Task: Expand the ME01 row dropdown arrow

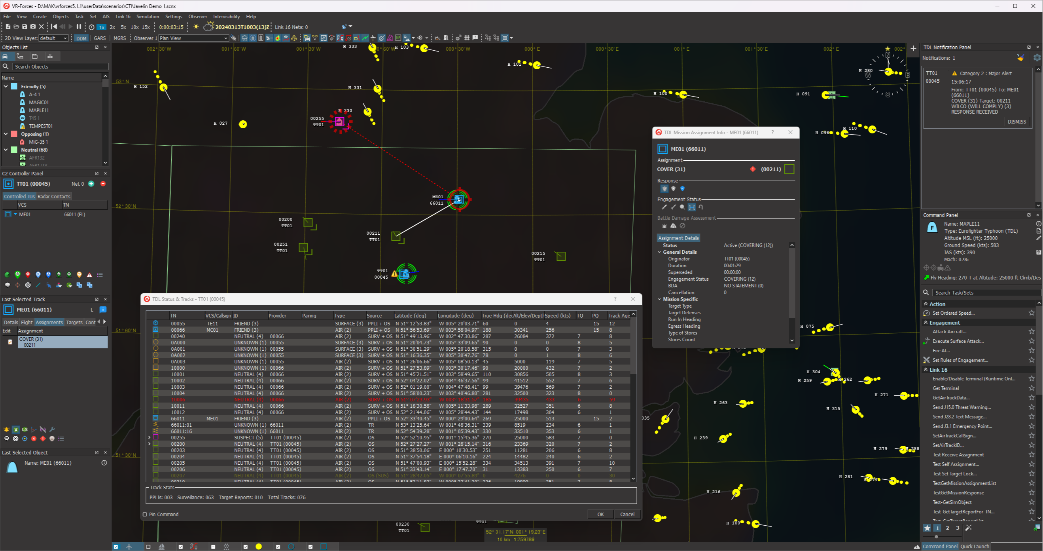Action: click(x=15, y=214)
